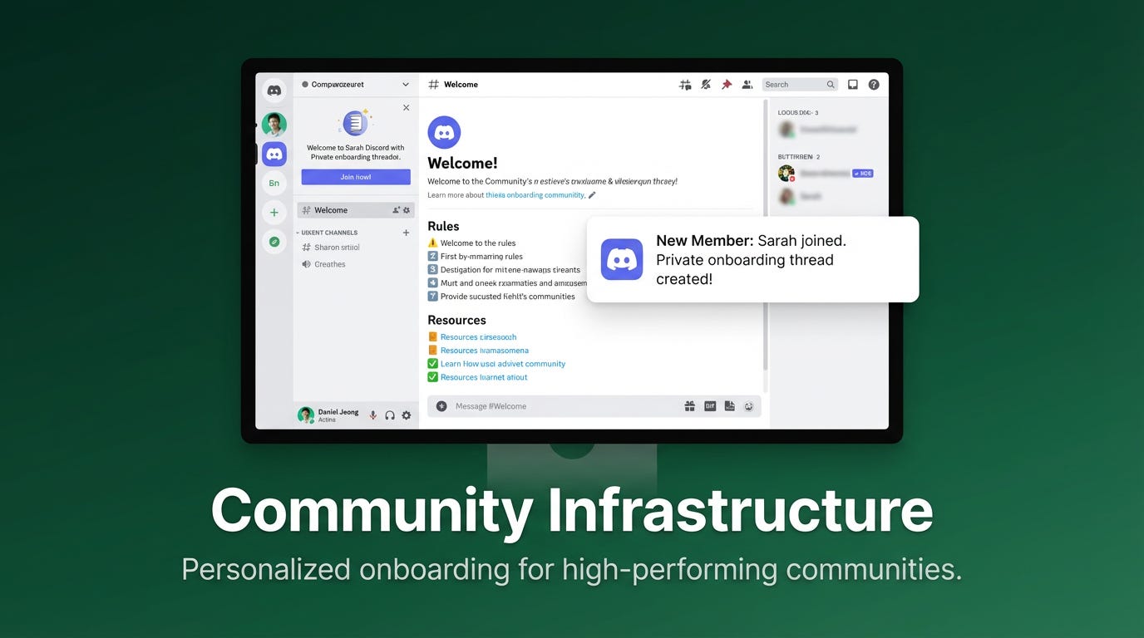Screen dimensions: 1144x638
Task: Select the Sharon text channel
Action: (x=337, y=248)
